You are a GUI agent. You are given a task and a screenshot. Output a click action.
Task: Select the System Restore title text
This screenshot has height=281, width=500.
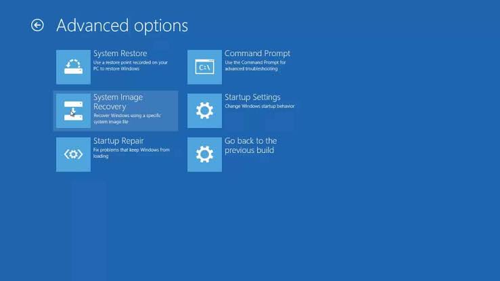(120, 53)
